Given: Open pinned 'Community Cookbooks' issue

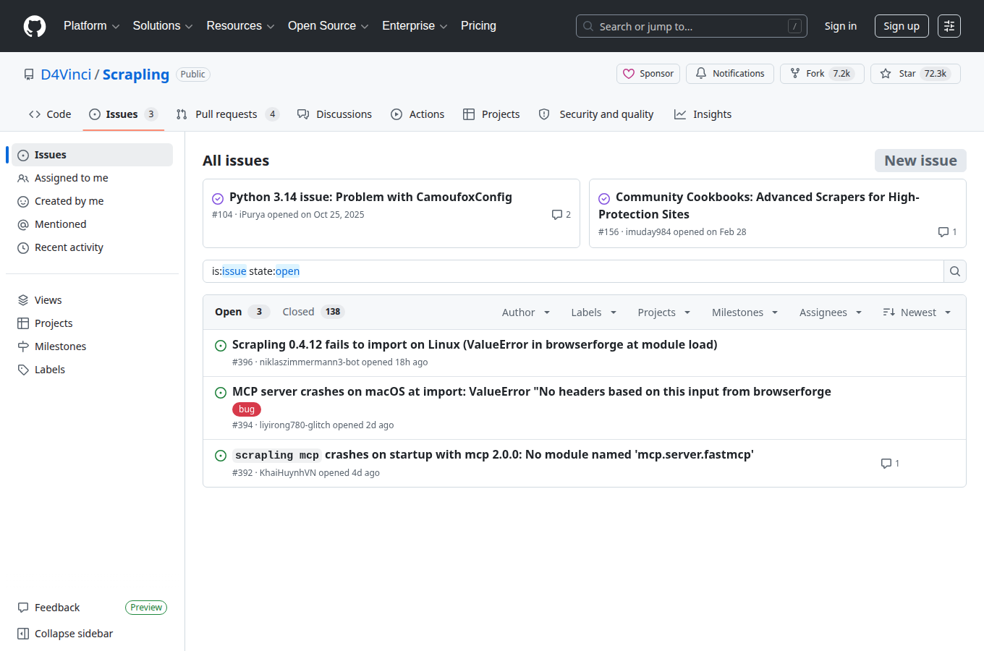Looking at the screenshot, I should point(759,205).
